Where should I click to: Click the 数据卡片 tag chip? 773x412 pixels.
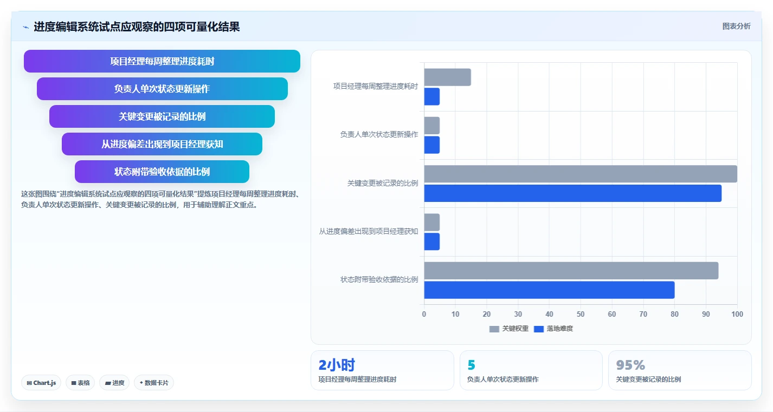pyautogui.click(x=154, y=383)
